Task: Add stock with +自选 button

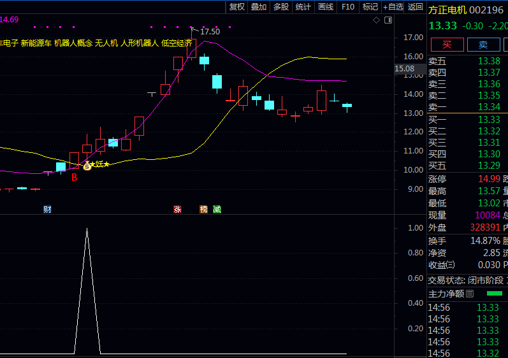Action: point(393,7)
